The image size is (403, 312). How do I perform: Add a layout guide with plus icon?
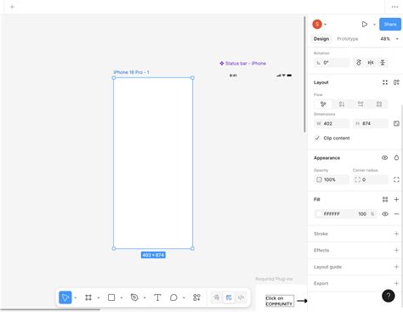point(396,267)
